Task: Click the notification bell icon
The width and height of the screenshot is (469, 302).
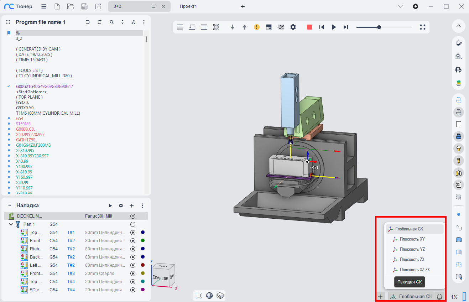Action: point(439,296)
